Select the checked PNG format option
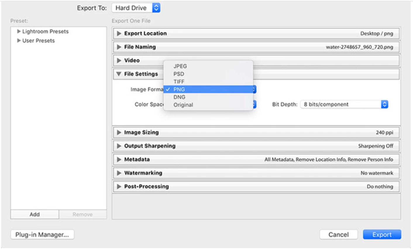Screen dimensions: 413x249 pyautogui.click(x=208, y=89)
